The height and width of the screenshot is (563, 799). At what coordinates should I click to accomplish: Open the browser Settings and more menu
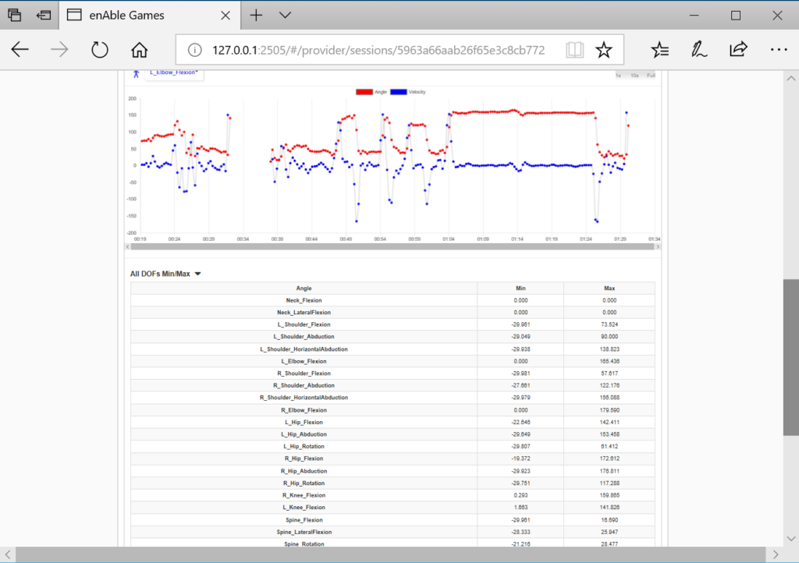(x=779, y=50)
